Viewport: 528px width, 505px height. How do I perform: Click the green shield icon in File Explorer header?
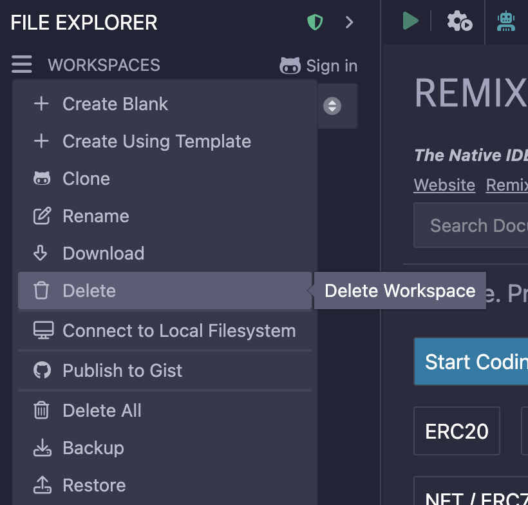tap(315, 23)
